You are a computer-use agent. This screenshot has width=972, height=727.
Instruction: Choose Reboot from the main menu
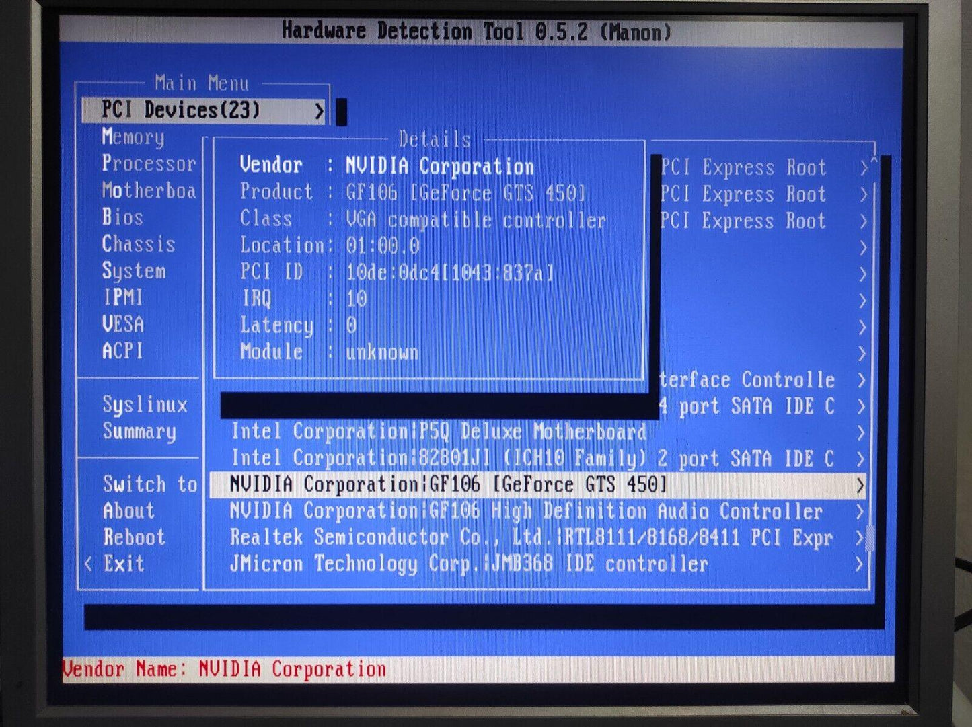[134, 537]
